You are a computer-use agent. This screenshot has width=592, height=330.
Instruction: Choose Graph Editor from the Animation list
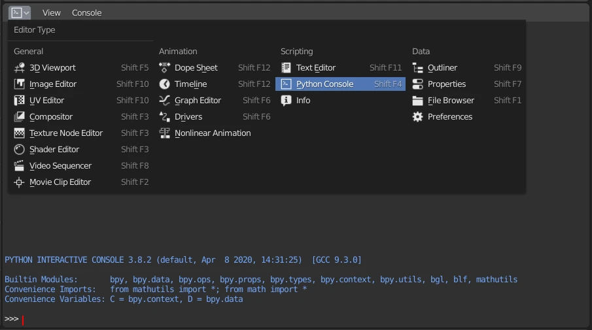click(x=198, y=101)
